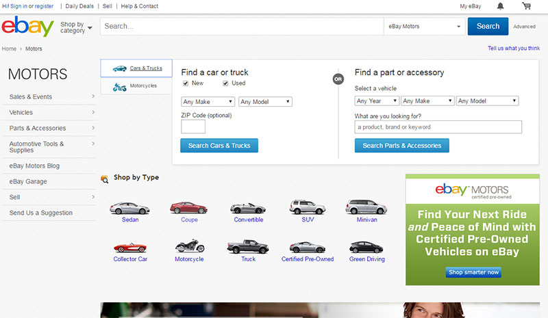Focus the main Search text field
548x318 pixels.
242,26
